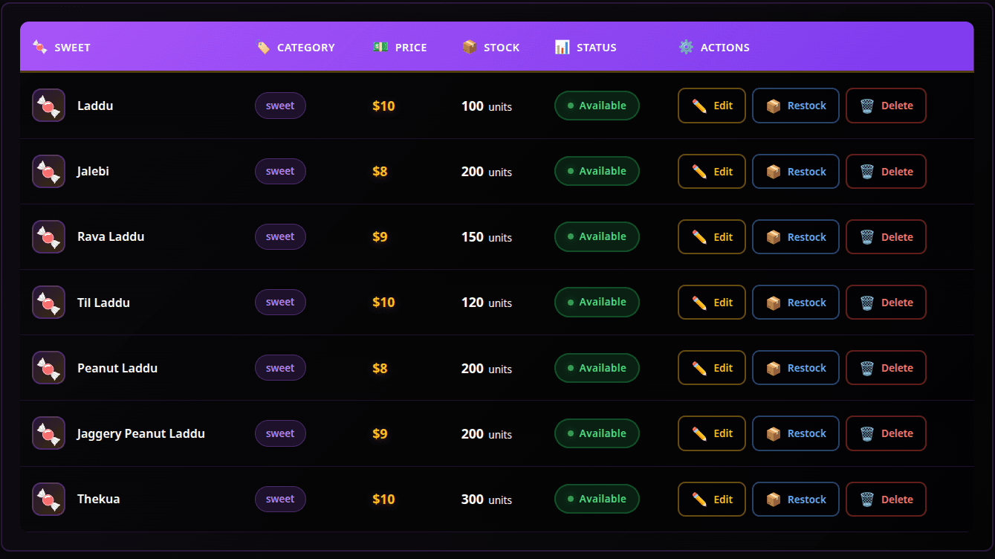Click the candy icon for Thekua
Screen dimensions: 995x559
click(x=48, y=500)
